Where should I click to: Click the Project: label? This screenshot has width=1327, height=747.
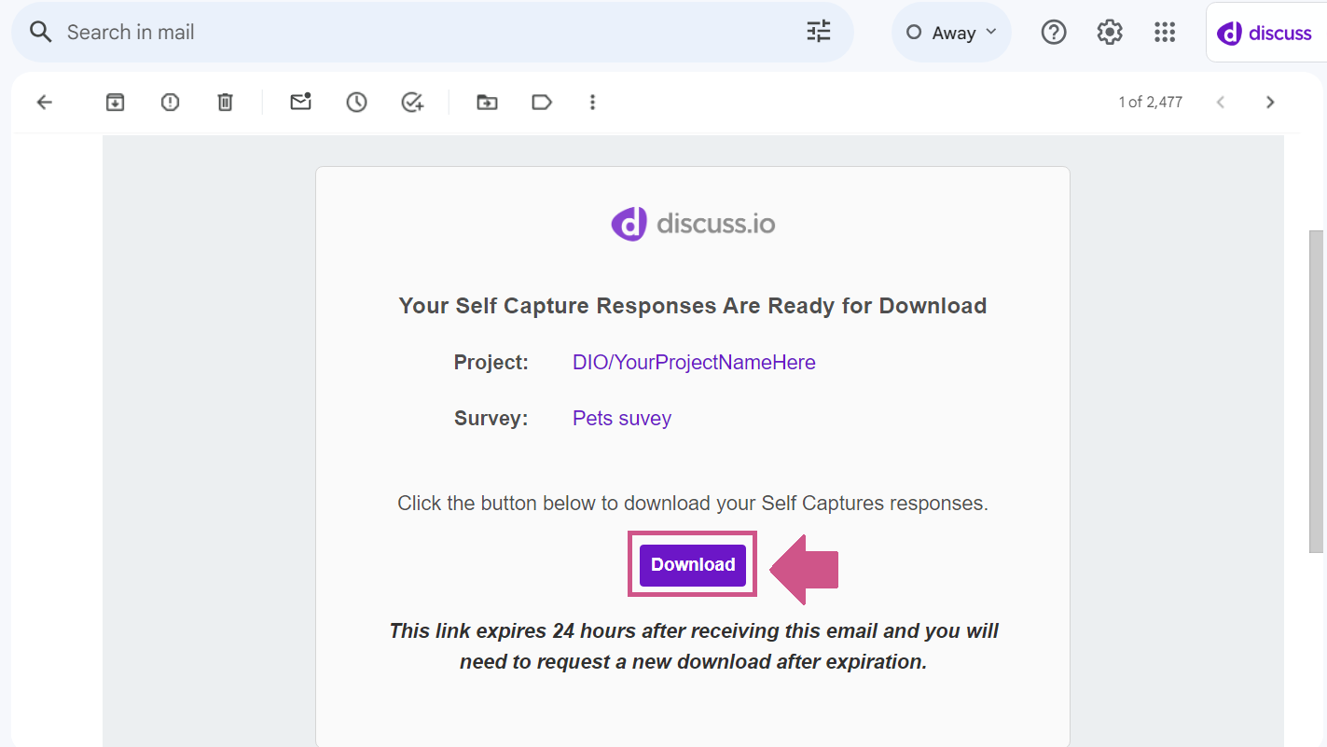[x=491, y=362]
